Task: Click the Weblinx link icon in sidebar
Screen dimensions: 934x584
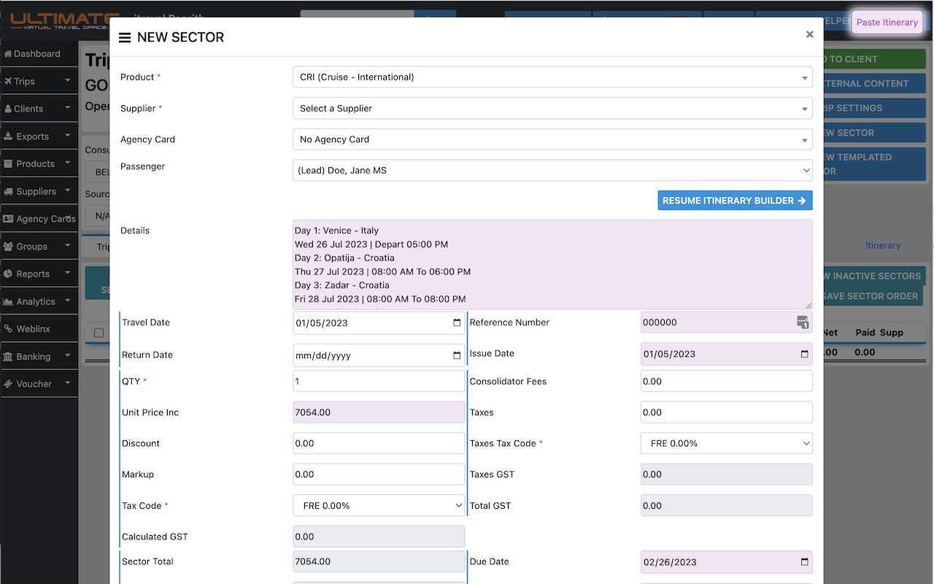Action: [9, 329]
